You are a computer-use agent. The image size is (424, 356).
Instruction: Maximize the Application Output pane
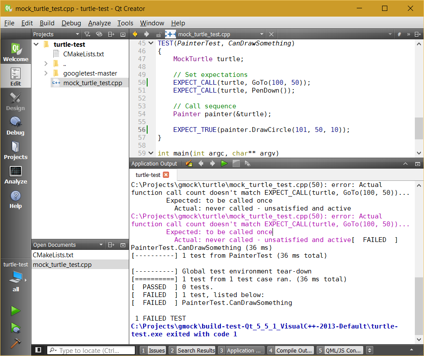[405, 164]
